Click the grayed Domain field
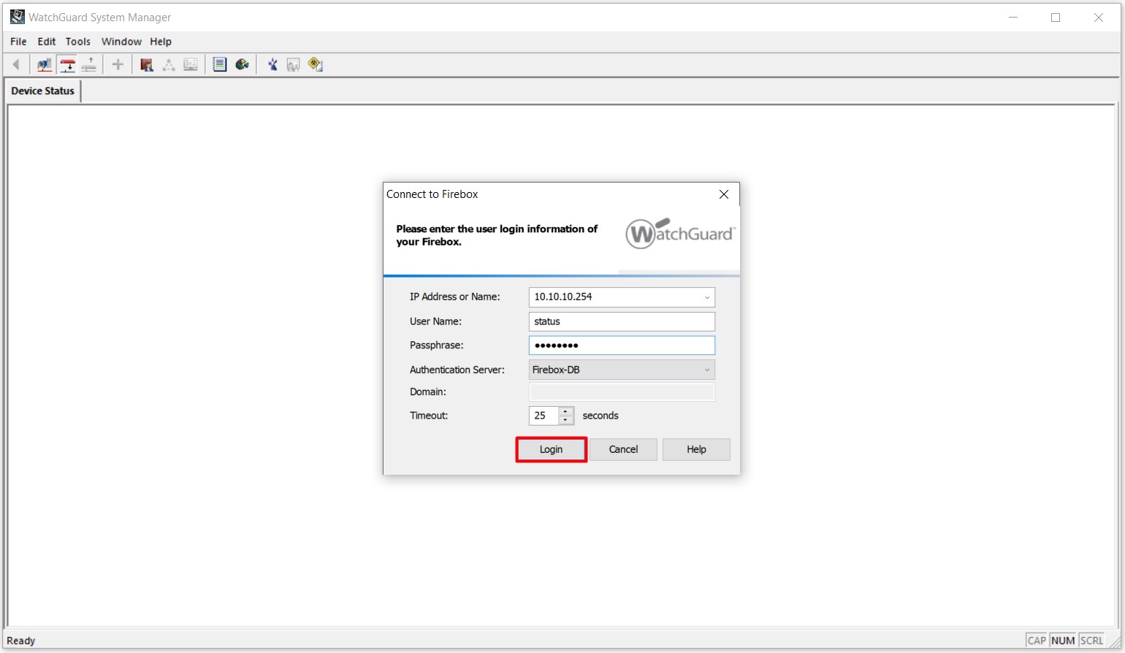 (622, 392)
